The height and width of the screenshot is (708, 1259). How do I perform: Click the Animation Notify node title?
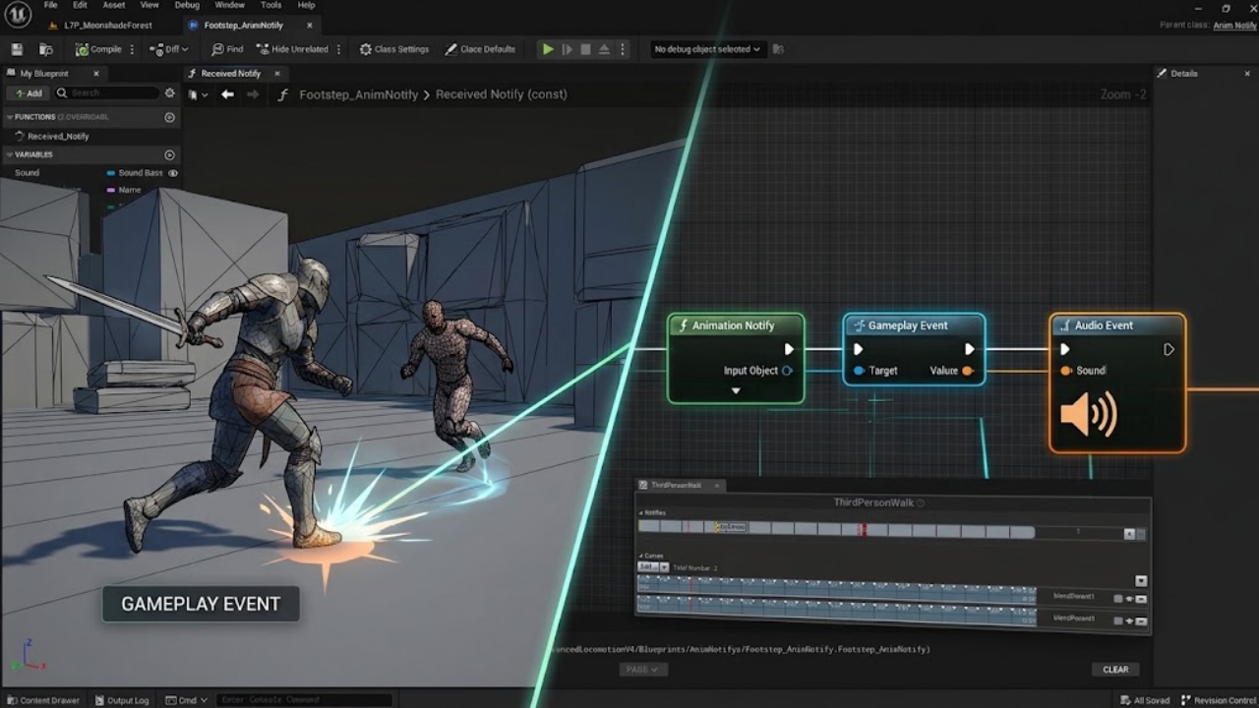click(x=733, y=325)
